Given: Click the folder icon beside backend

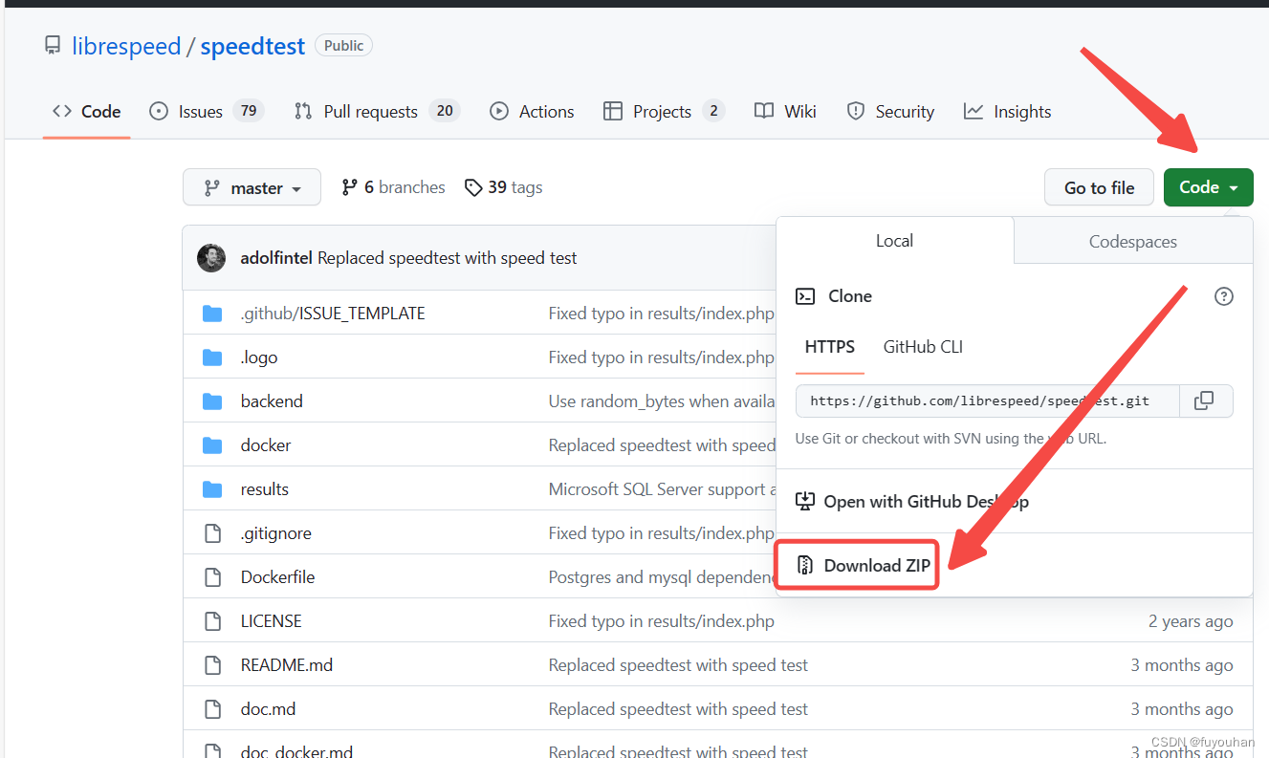Looking at the screenshot, I should click(212, 401).
